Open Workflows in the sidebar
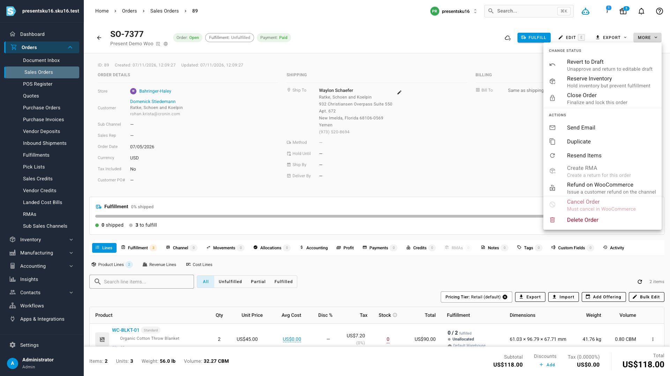Image resolution: width=670 pixels, height=376 pixels. [x=42, y=306]
